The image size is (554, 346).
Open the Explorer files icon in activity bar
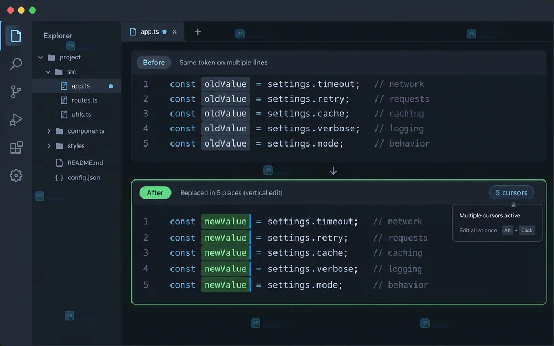point(16,36)
